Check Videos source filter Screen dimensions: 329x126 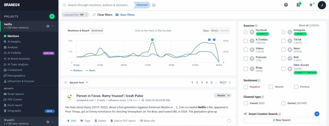coord(246,49)
